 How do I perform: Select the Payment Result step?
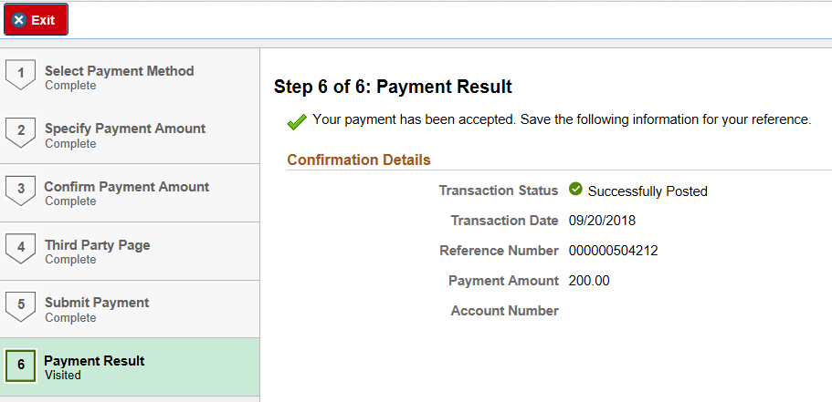(x=94, y=361)
